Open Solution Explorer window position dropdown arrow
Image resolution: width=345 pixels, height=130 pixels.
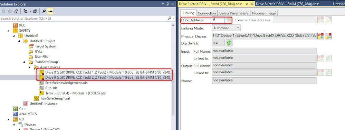[x=163, y=4]
